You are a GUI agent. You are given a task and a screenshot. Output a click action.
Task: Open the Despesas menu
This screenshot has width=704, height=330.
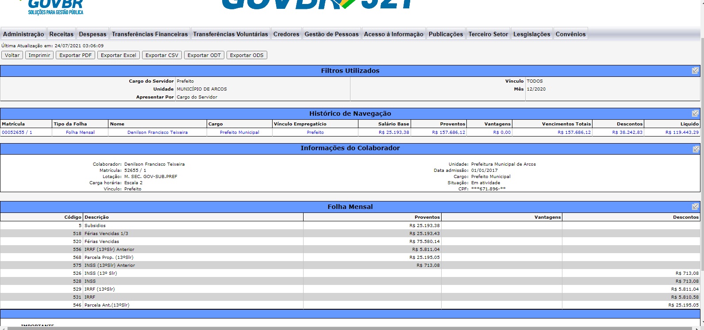point(92,34)
